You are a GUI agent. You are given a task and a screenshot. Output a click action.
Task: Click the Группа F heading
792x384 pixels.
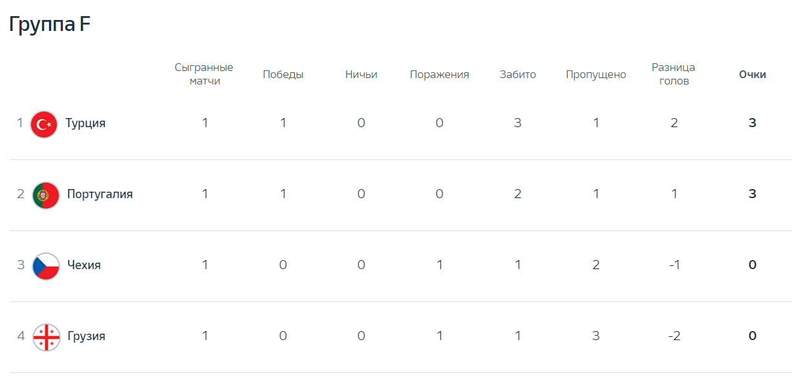pos(50,24)
